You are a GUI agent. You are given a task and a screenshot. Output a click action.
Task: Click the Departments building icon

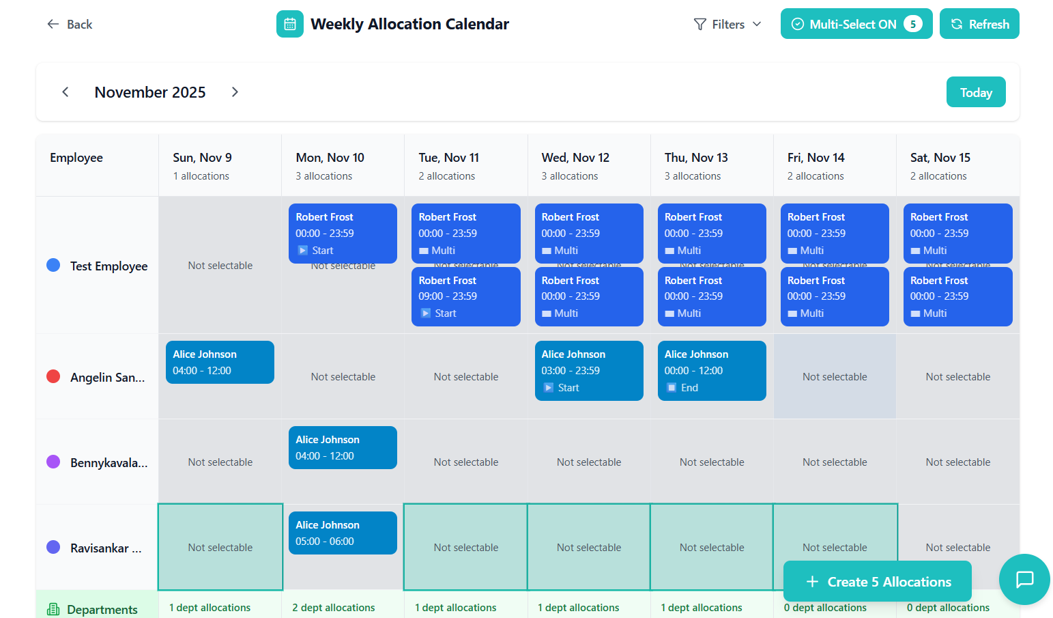click(x=53, y=609)
